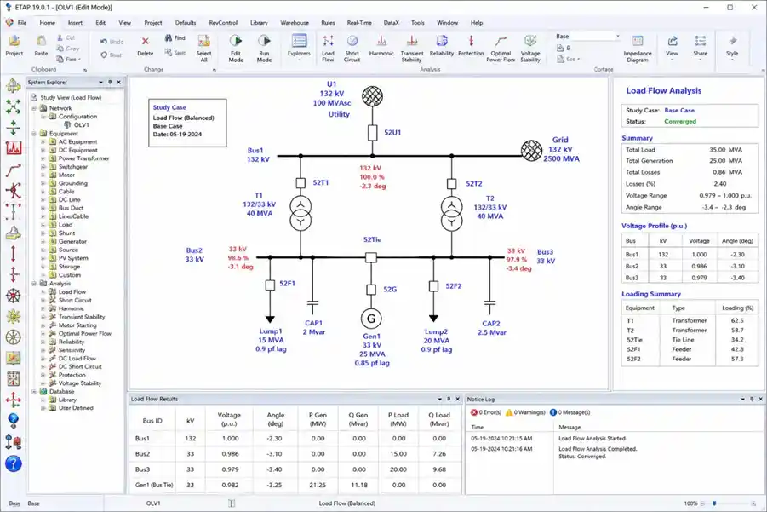Viewport: 767px width, 512px height.
Task: Click Select All in ribbon
Action: pos(204,49)
